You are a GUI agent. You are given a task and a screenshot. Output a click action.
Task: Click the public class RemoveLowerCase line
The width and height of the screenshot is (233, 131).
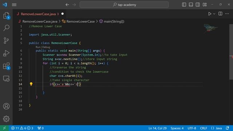coord(55,43)
